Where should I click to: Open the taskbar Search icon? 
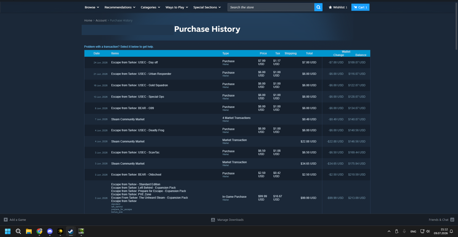click(18, 231)
